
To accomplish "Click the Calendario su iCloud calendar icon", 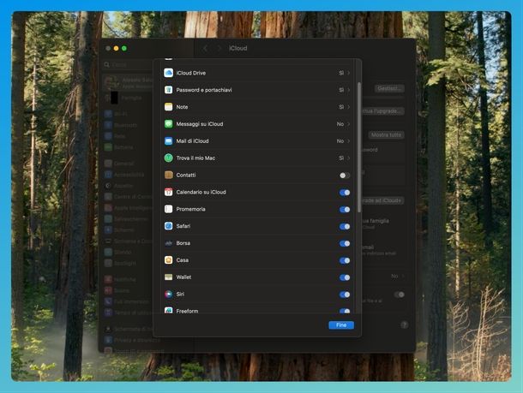I will point(168,192).
